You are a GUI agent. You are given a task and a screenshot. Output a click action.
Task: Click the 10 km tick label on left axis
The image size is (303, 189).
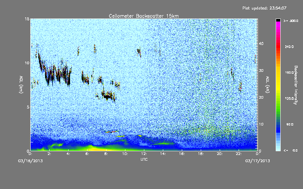pos(27,63)
